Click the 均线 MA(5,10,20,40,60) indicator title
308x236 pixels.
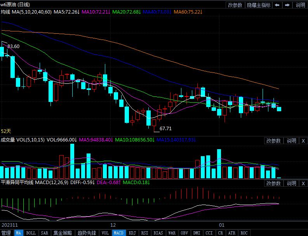pyautogui.click(x=26, y=12)
